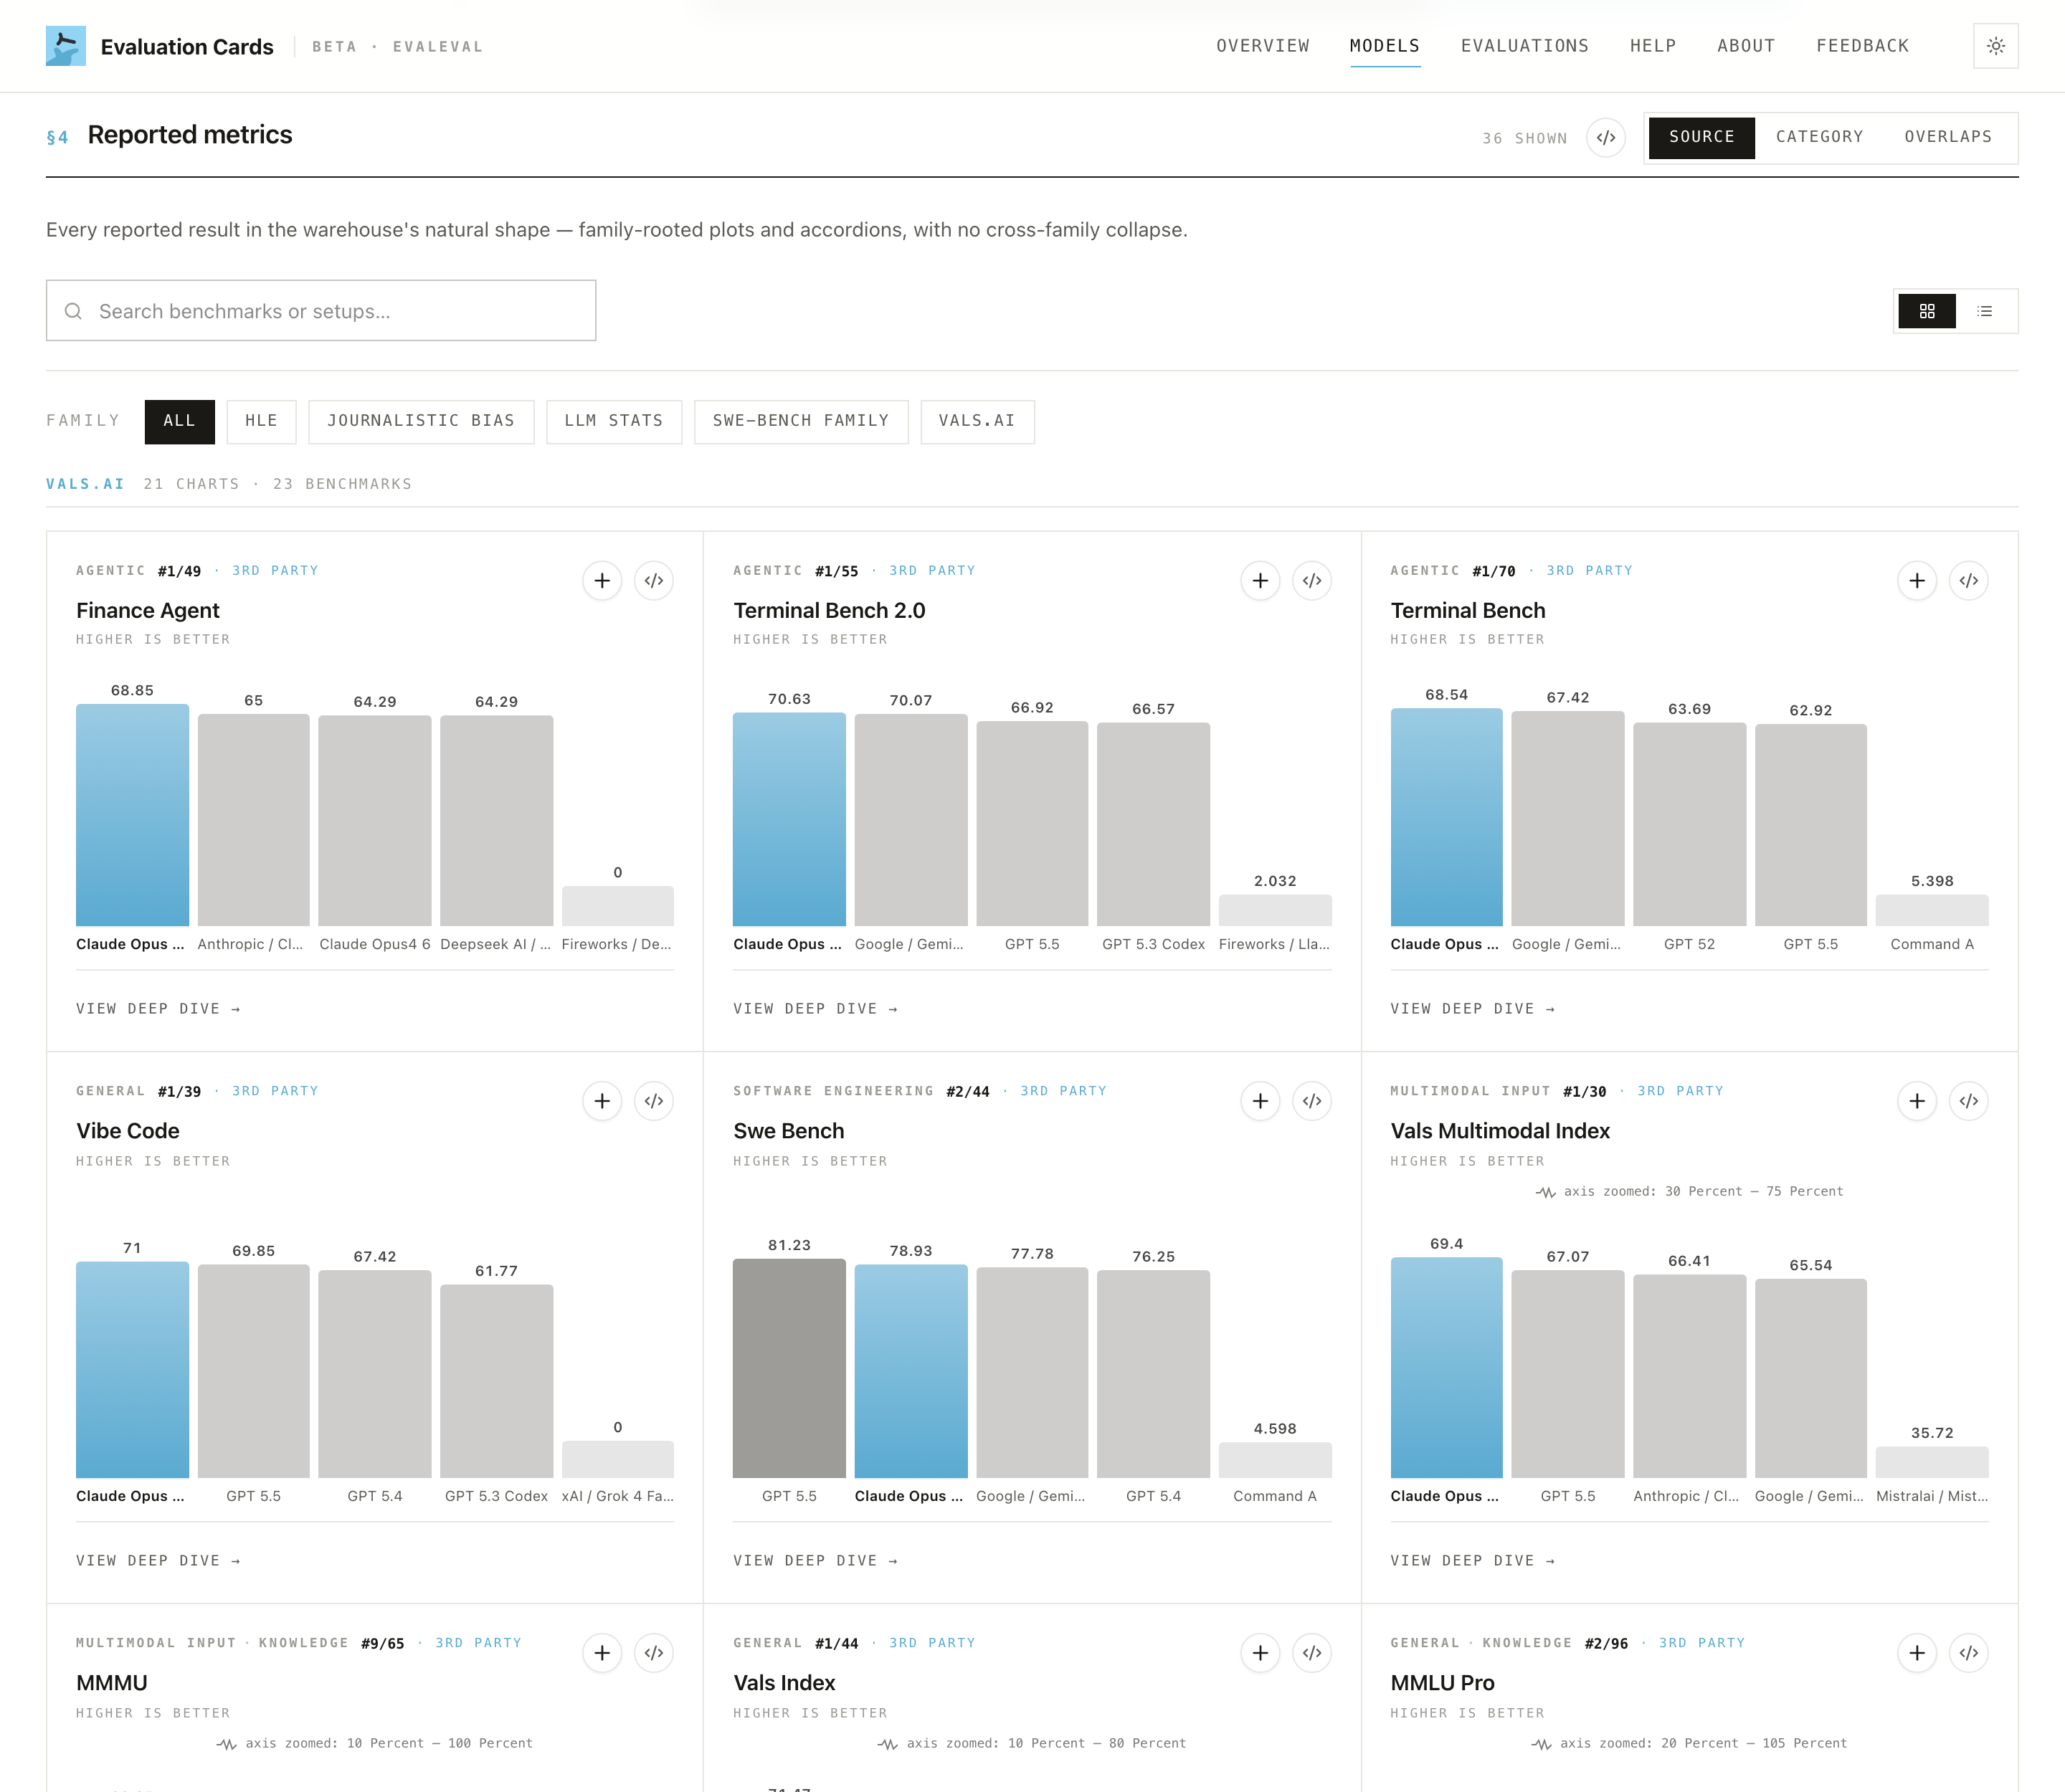The width and height of the screenshot is (2065, 1792).
Task: View deep dive for Terminal Bench 2.0
Action: click(x=815, y=1009)
